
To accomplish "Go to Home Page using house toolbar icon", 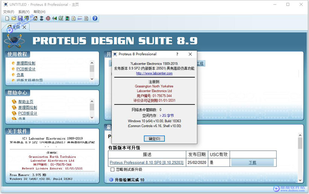I will (x=35, y=18).
